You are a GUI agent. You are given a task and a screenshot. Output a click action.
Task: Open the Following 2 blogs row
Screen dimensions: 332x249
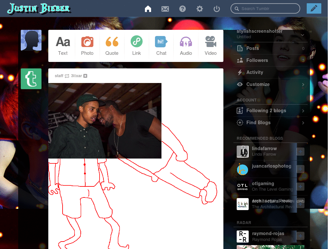[x=270, y=111]
